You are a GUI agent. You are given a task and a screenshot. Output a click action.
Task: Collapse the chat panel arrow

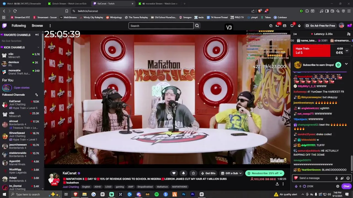295,34
